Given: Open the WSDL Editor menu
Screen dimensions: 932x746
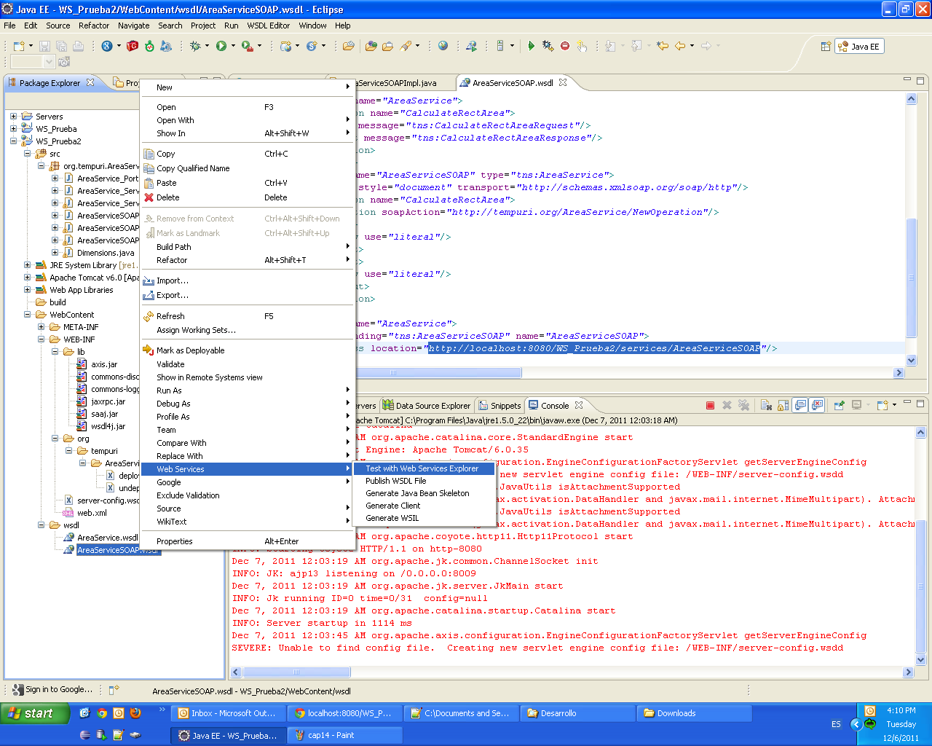Looking at the screenshot, I should click(268, 25).
